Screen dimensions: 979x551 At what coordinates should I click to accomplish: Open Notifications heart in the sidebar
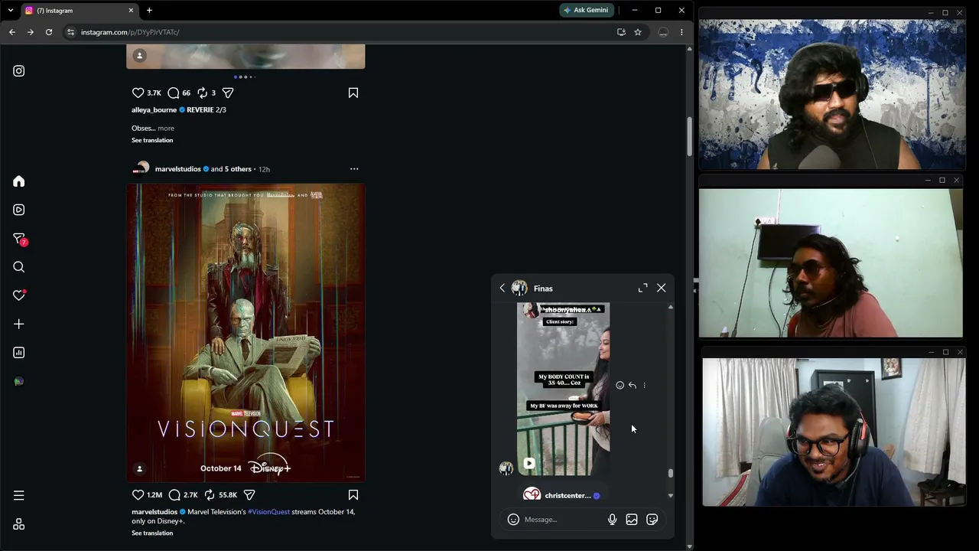pyautogui.click(x=19, y=295)
